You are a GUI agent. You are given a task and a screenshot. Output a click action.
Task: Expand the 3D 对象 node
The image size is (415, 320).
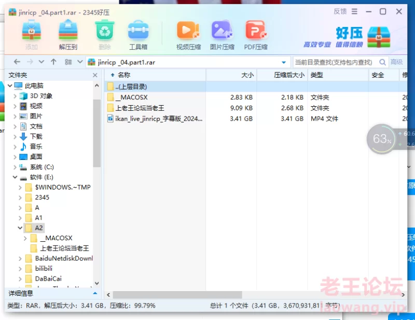coord(15,96)
